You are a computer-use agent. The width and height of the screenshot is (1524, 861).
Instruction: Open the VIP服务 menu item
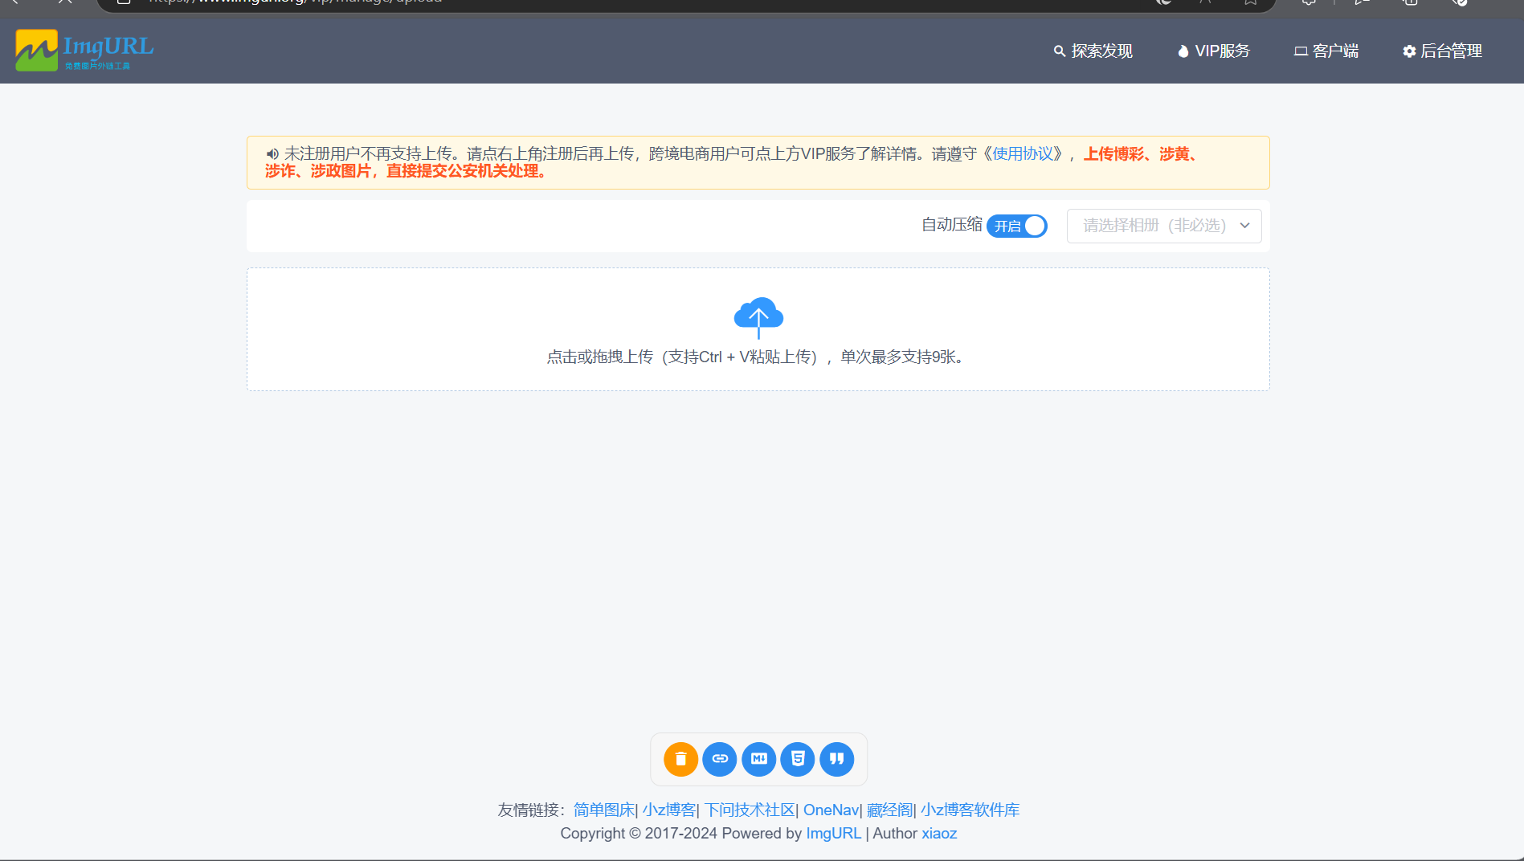[x=1214, y=51]
